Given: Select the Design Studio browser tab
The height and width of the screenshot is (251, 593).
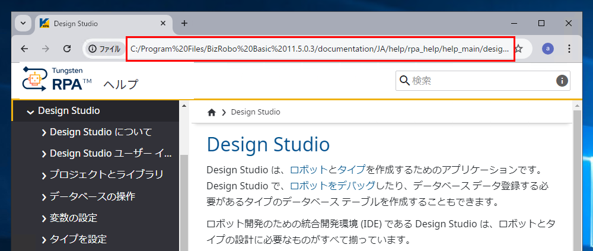Looking at the screenshot, I should pos(104,24).
